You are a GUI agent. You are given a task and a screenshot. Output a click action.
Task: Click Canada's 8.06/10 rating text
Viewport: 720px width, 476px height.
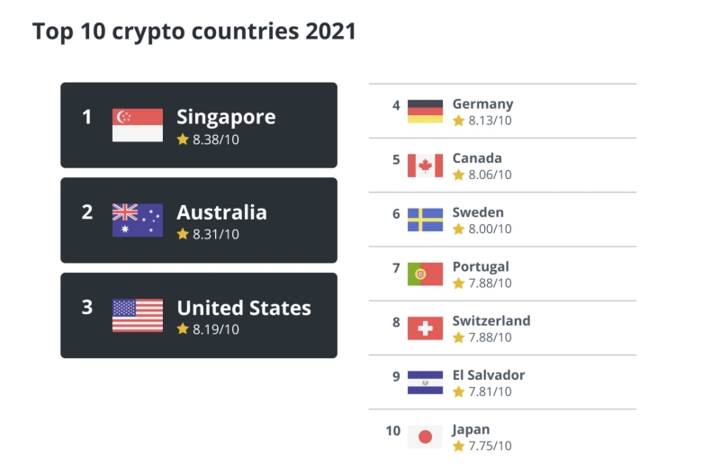point(490,175)
